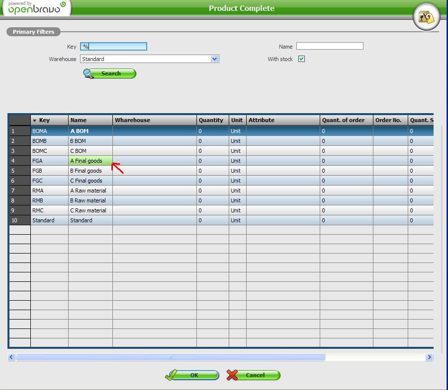This screenshot has width=448, height=390.
Task: Click the Unit cell in the FGA row
Action: click(x=238, y=161)
